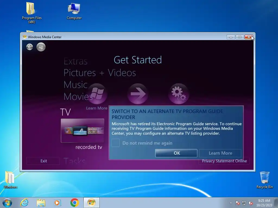Select the Movies menu category
The height and width of the screenshot is (208, 278).
[x=78, y=96]
